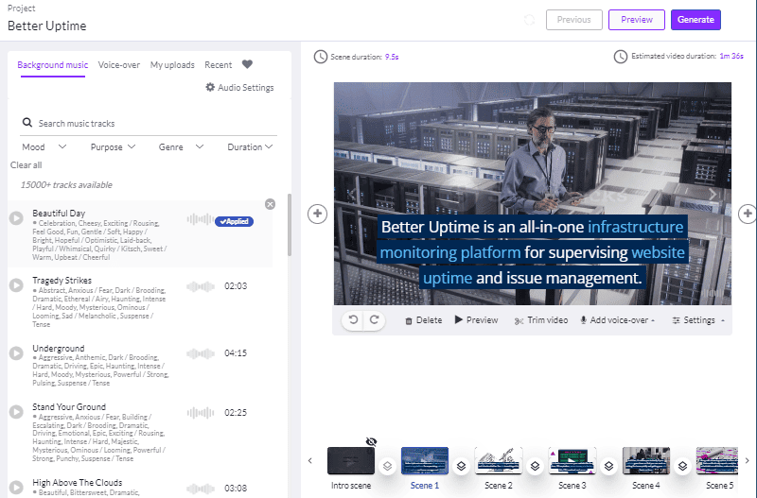Expand the Genre filter dropdown
Image resolution: width=757 pixels, height=498 pixels.
point(181,147)
